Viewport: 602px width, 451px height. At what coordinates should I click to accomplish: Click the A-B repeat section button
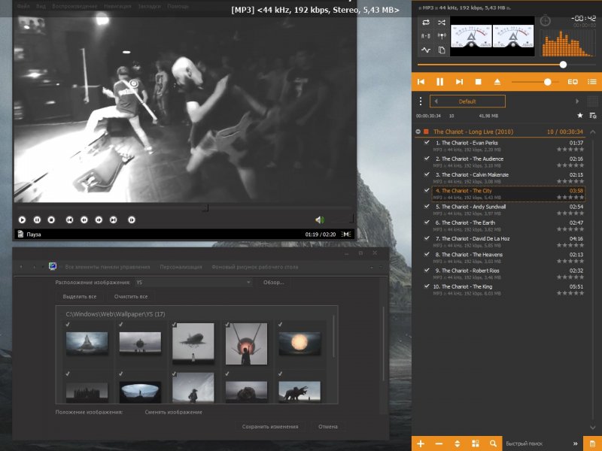tap(426, 36)
